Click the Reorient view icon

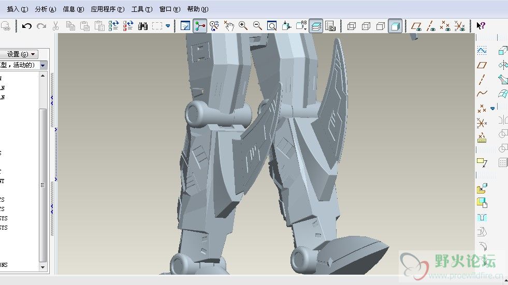(x=286, y=26)
